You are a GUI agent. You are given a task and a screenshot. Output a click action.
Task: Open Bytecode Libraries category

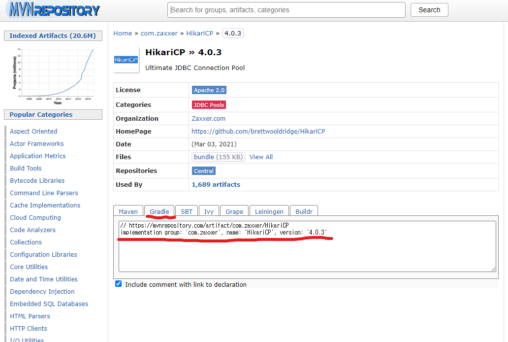37,180
